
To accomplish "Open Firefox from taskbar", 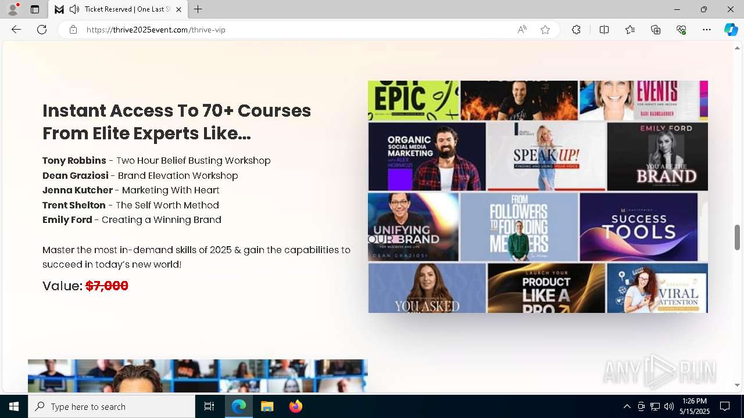I will [296, 406].
